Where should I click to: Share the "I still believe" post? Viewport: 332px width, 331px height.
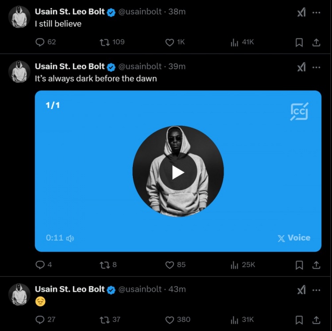(x=316, y=42)
